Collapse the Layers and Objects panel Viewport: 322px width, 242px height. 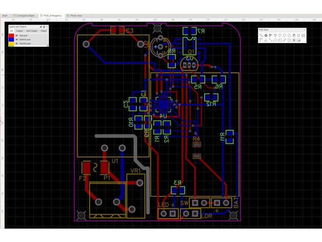[x=47, y=27]
